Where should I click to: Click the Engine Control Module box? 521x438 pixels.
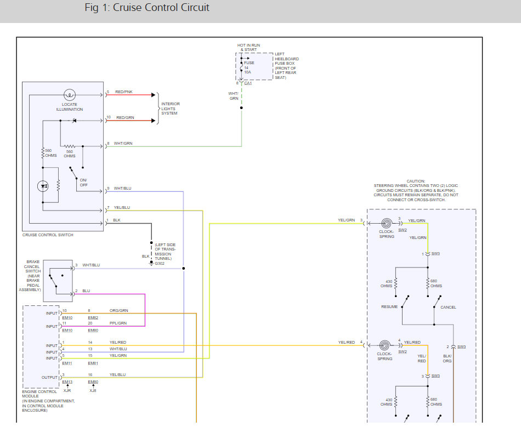coord(41,346)
